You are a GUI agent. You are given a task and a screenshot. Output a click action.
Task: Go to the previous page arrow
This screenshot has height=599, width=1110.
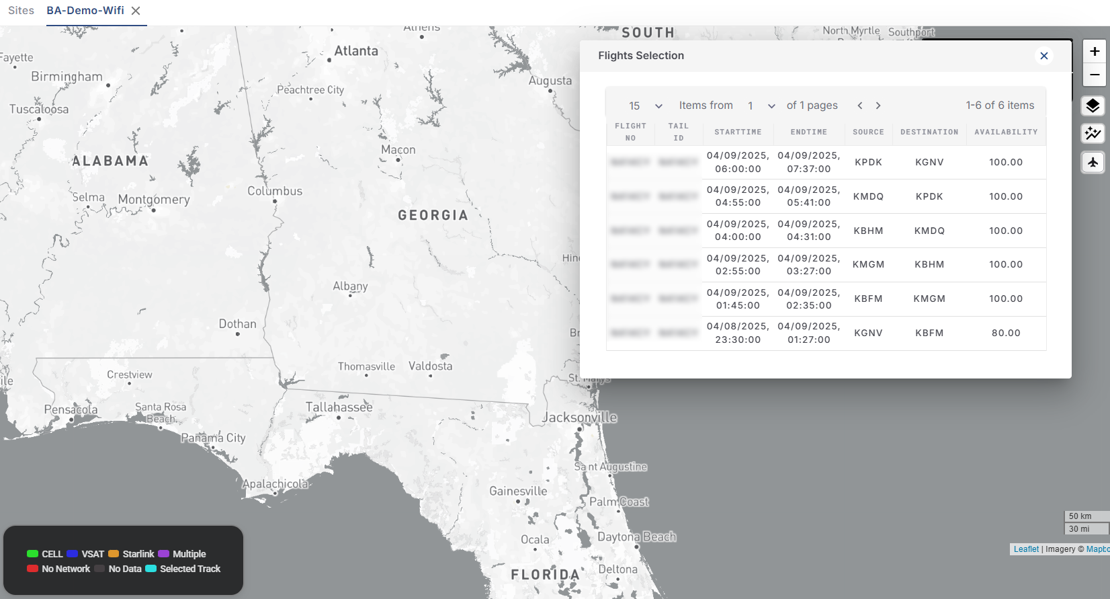point(860,106)
